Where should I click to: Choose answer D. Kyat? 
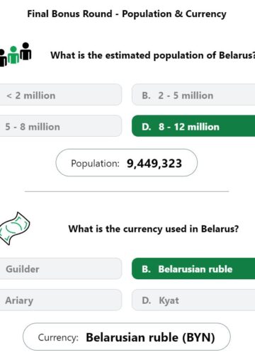(193, 300)
